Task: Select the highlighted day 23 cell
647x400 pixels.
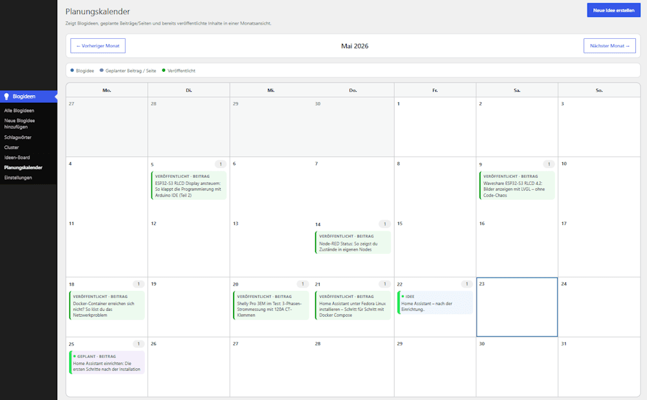Action: point(517,307)
